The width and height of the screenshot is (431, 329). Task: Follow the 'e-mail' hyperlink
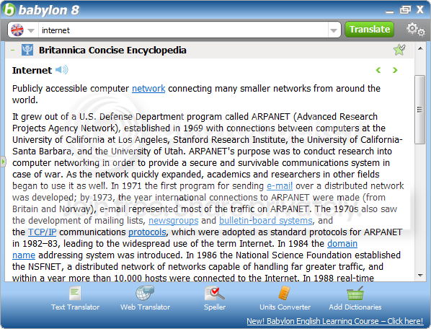pos(280,186)
